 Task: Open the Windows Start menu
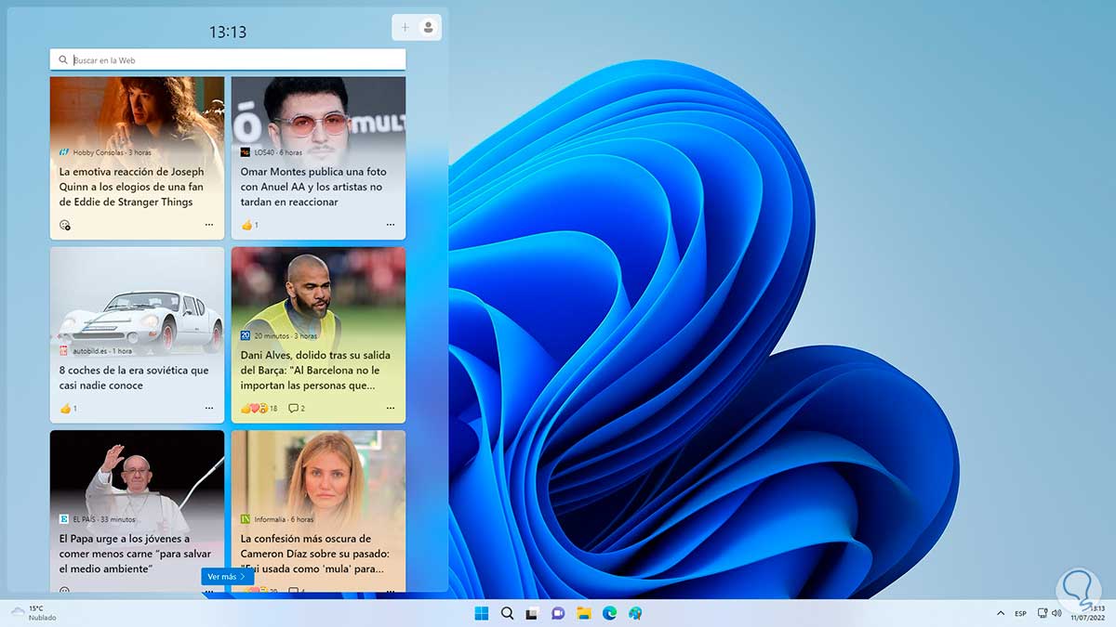coord(482,613)
